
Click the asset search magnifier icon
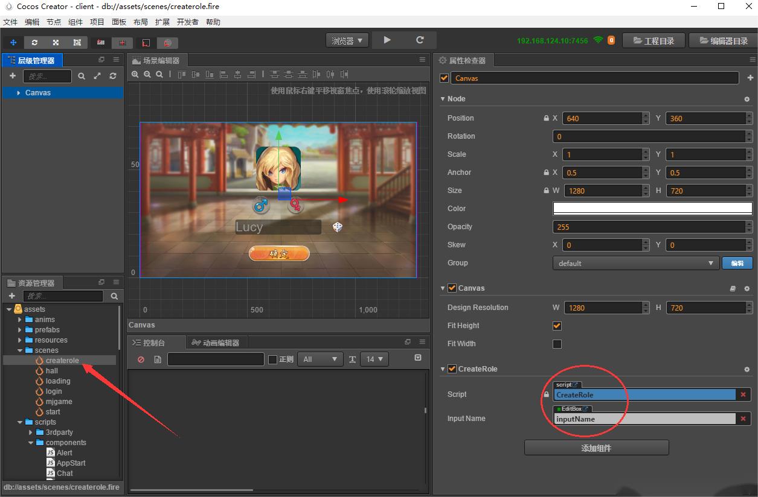pyautogui.click(x=114, y=296)
